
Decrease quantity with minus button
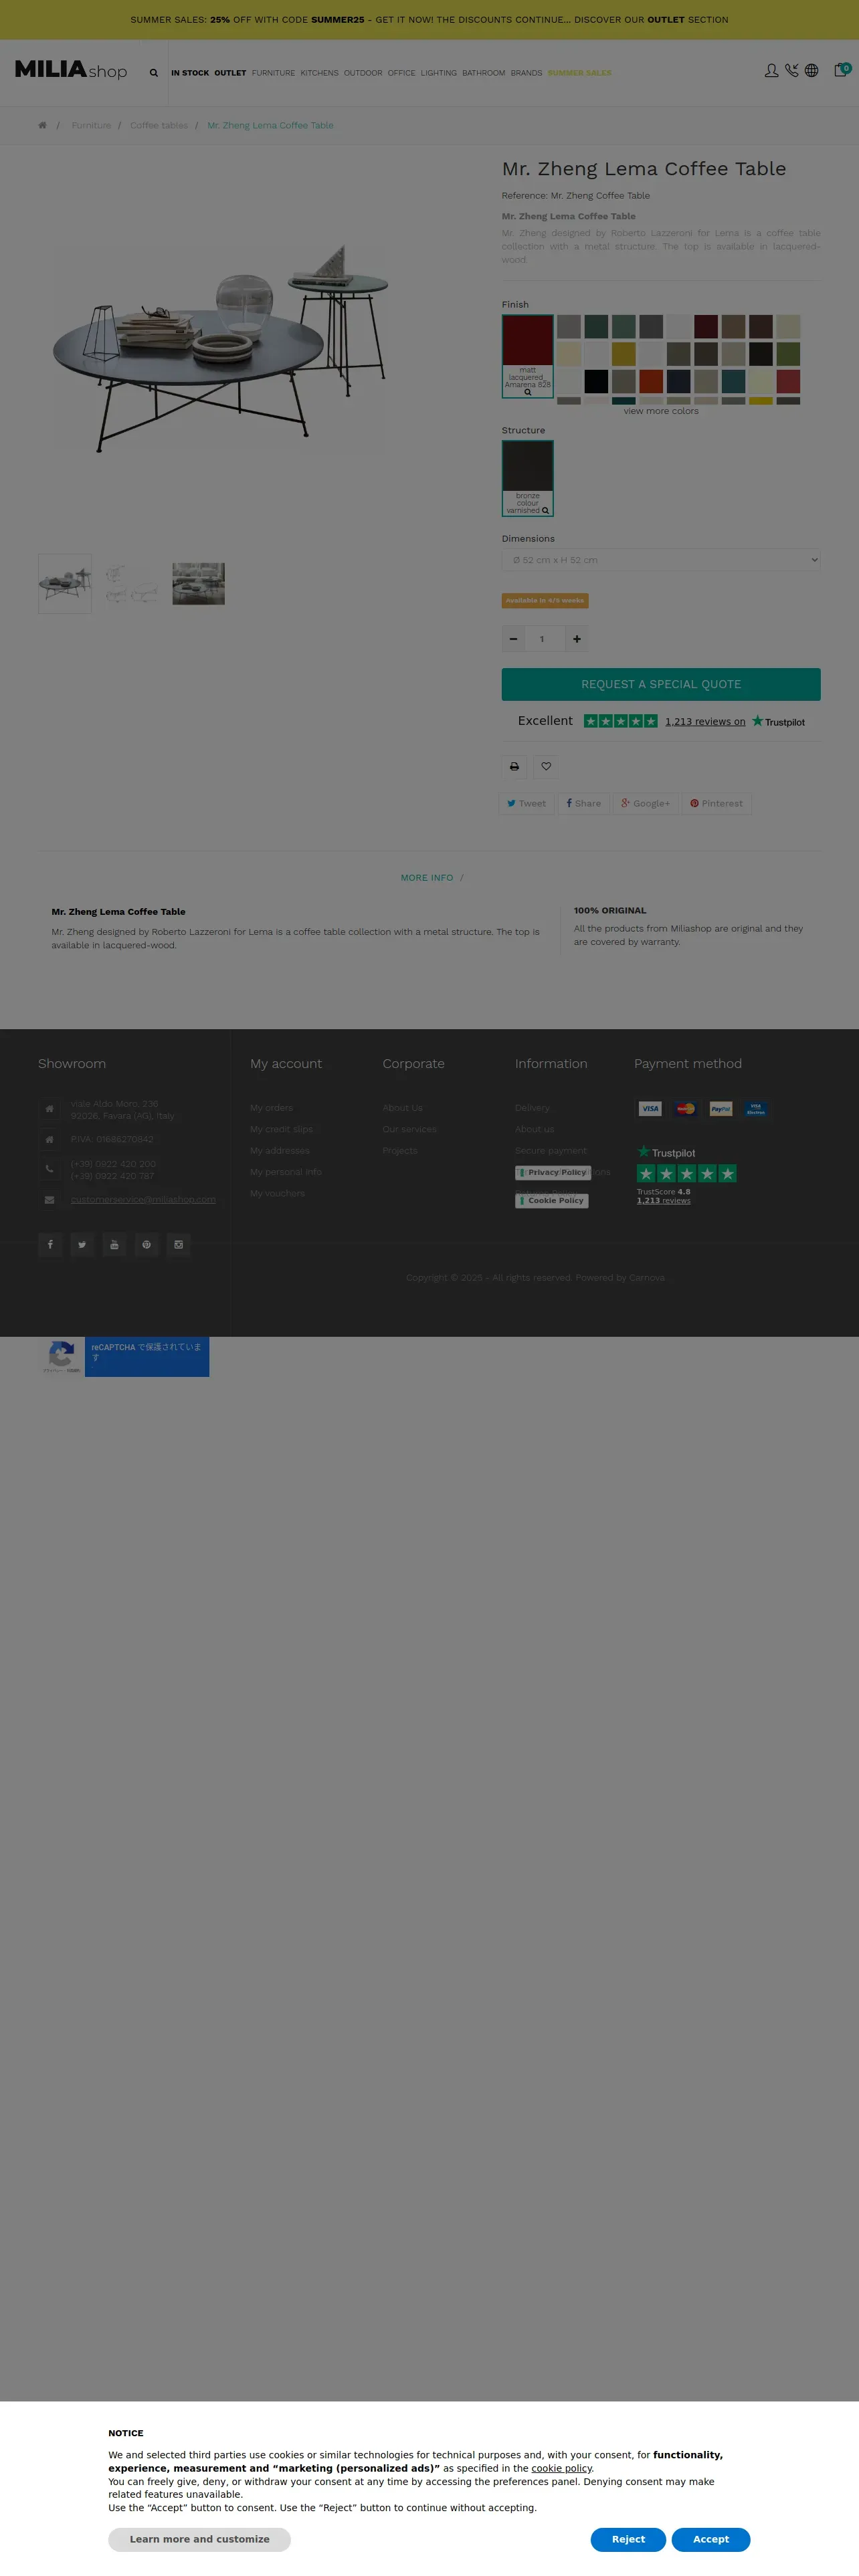coord(514,639)
